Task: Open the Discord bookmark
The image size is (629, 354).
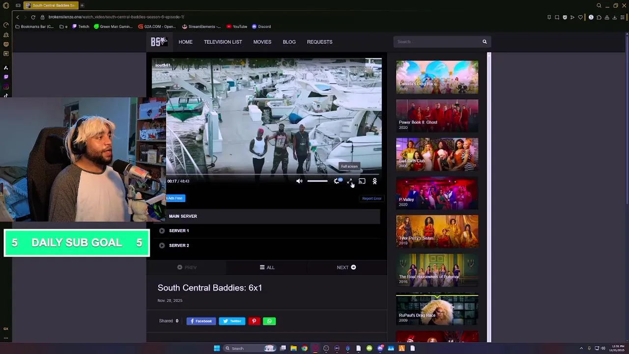Action: point(261,27)
